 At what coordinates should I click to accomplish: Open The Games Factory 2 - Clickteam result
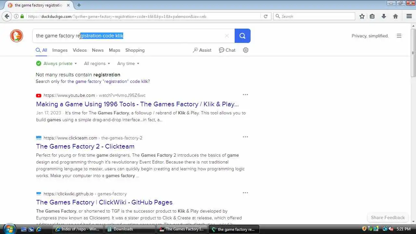click(85, 146)
